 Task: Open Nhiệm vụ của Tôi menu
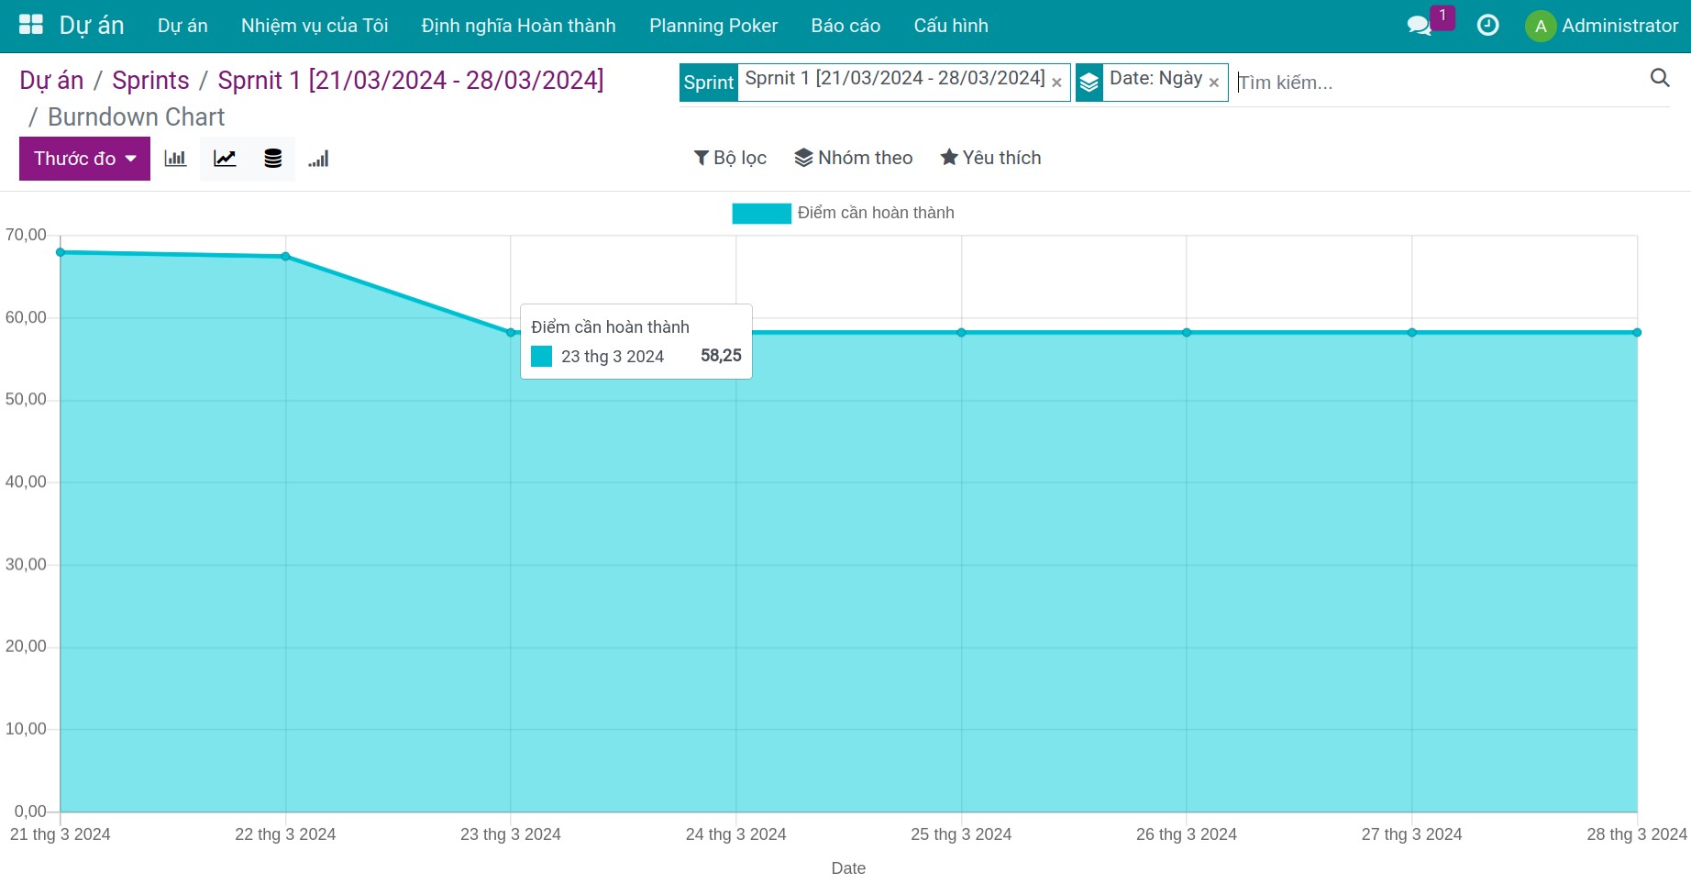coord(315,26)
